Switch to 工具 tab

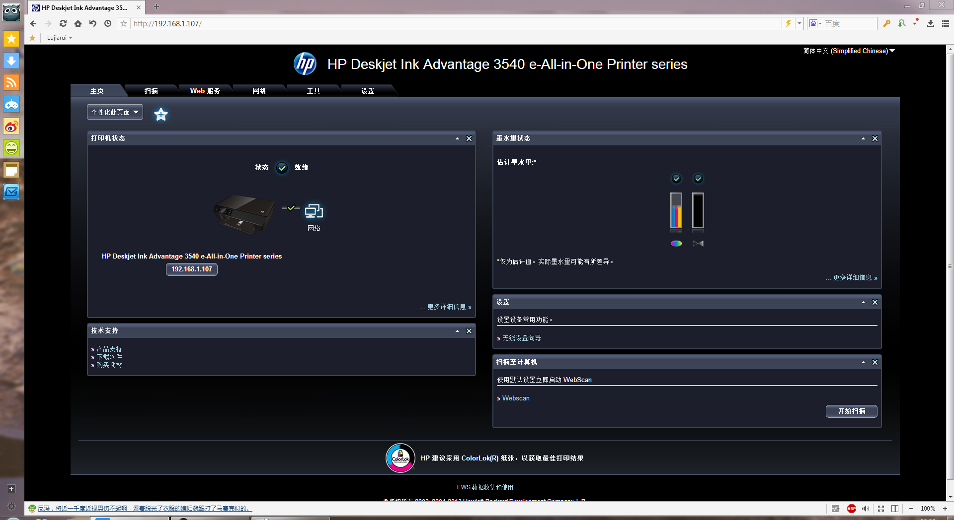[x=314, y=91]
